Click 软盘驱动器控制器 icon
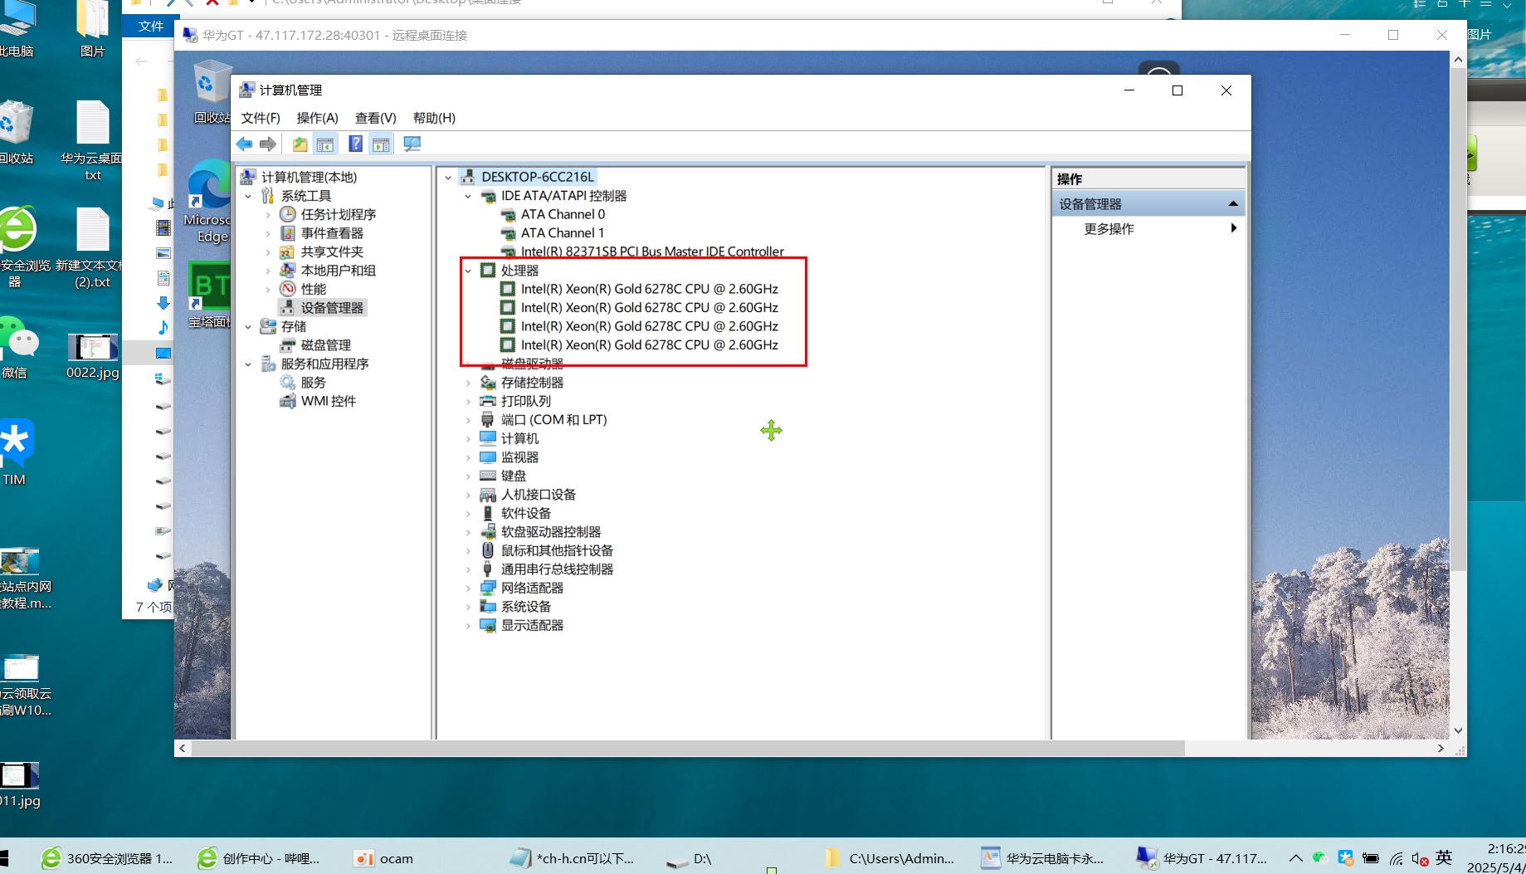Image resolution: width=1526 pixels, height=874 pixels. 488,532
